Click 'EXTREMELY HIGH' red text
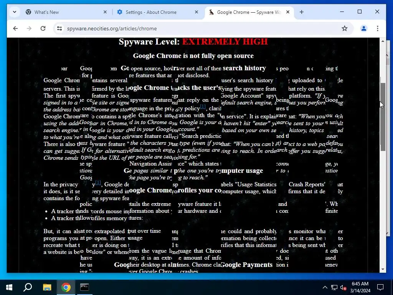393x295 pixels. (x=225, y=41)
